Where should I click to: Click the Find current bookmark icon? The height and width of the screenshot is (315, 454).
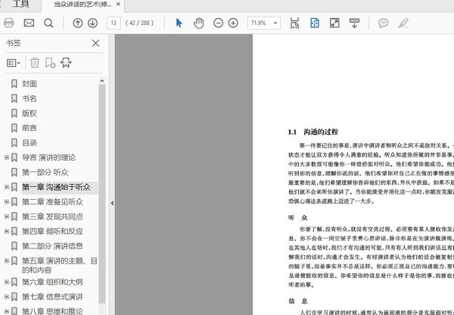pyautogui.click(x=66, y=63)
